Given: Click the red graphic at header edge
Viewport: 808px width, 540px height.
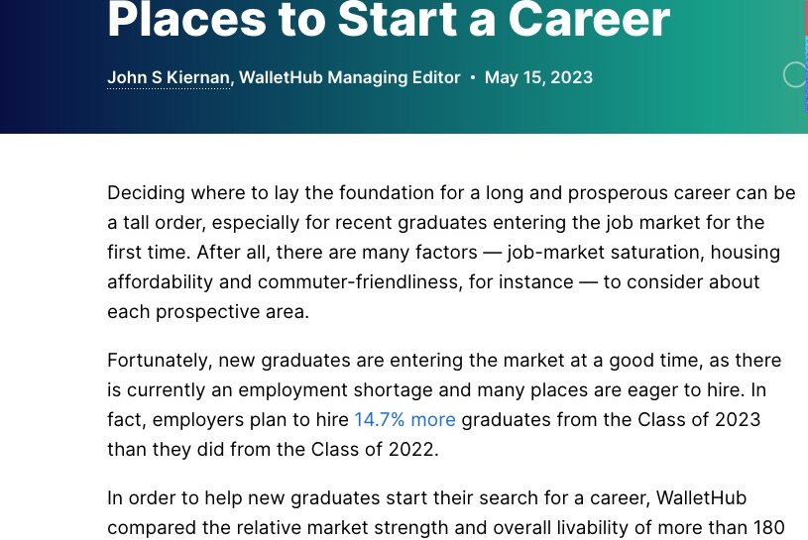Looking at the screenshot, I should [804, 17].
